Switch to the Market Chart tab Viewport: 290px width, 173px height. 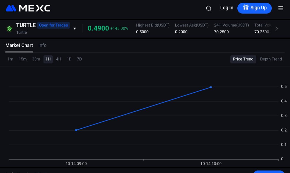pyautogui.click(x=19, y=45)
